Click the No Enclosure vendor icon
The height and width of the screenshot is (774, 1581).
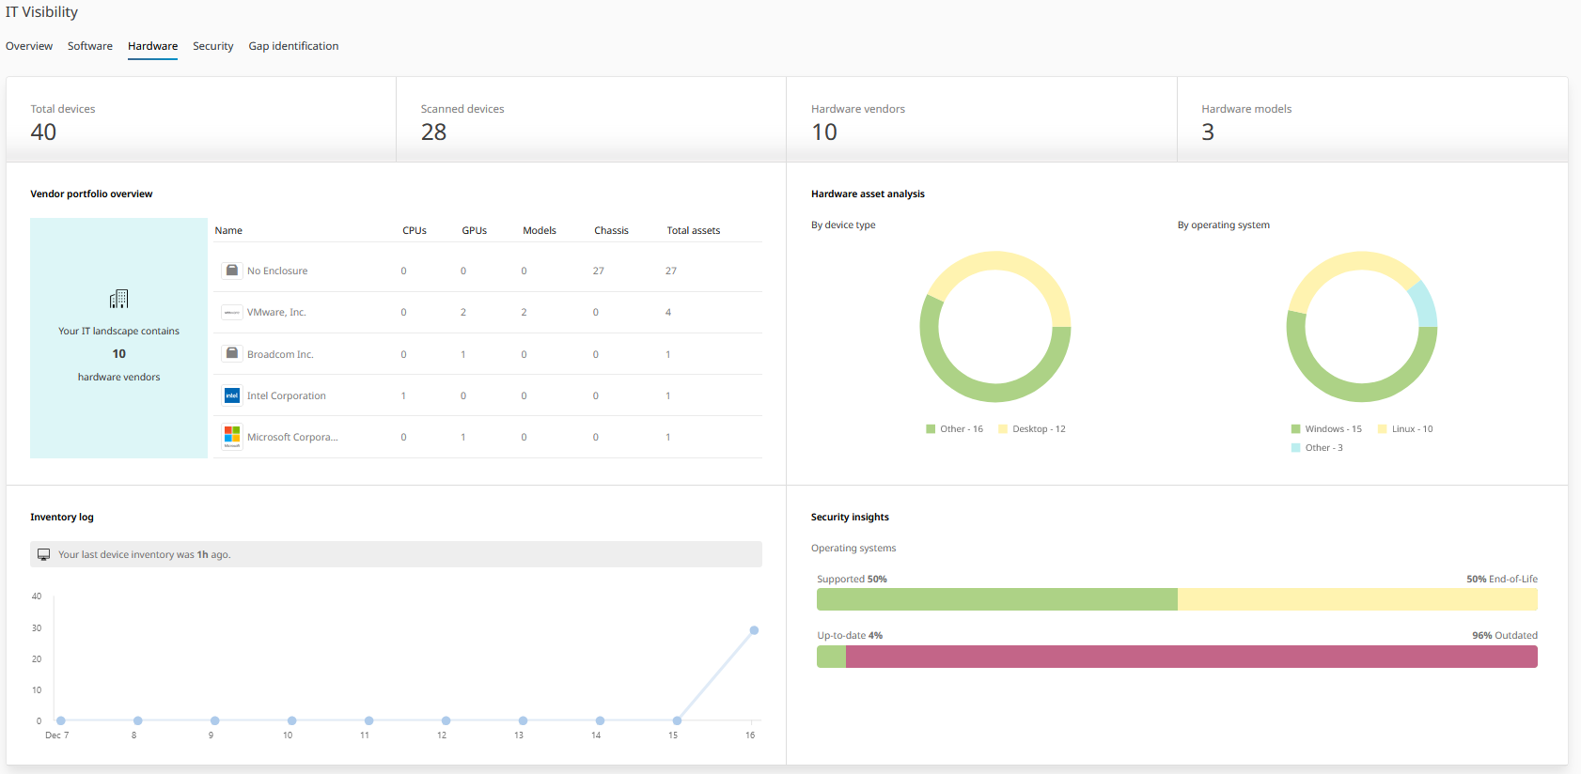pyautogui.click(x=231, y=271)
